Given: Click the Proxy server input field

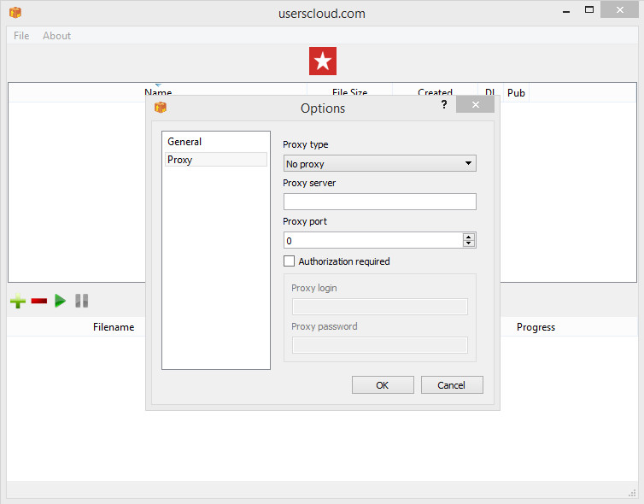Looking at the screenshot, I should coord(380,202).
